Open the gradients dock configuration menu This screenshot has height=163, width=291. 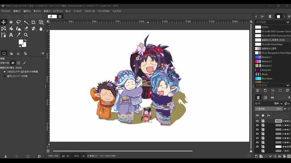point(289,16)
